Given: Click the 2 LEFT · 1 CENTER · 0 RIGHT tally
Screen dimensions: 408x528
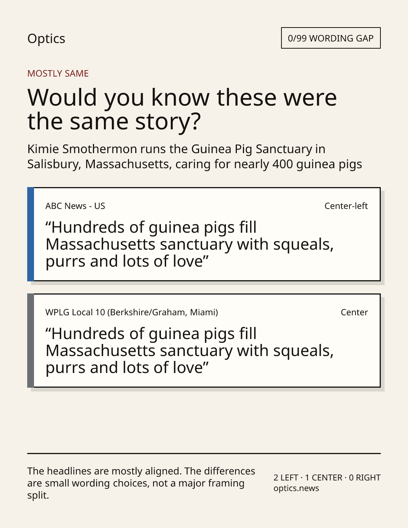Looking at the screenshot, I should pos(327,477).
